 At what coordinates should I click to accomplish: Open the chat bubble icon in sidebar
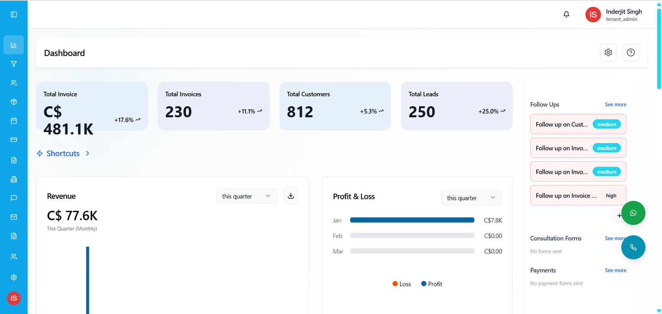coord(14,198)
